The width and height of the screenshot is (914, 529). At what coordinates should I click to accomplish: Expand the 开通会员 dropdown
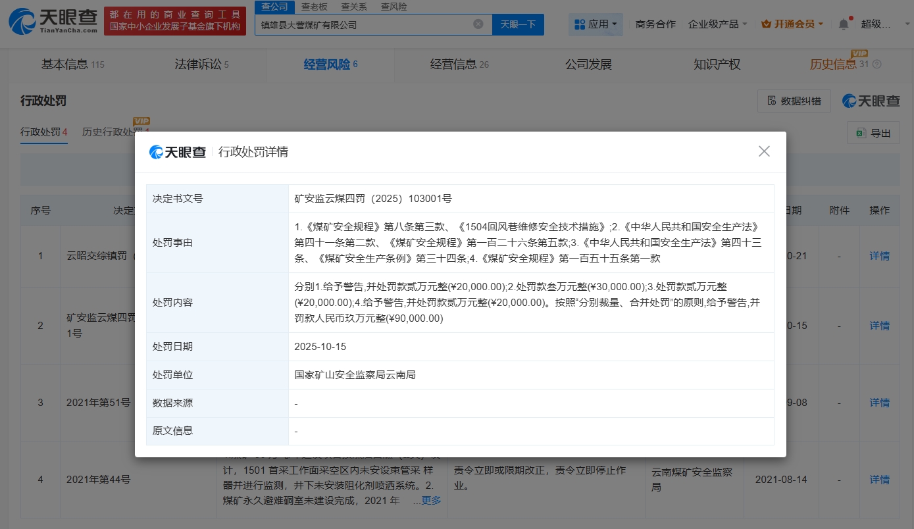click(792, 24)
